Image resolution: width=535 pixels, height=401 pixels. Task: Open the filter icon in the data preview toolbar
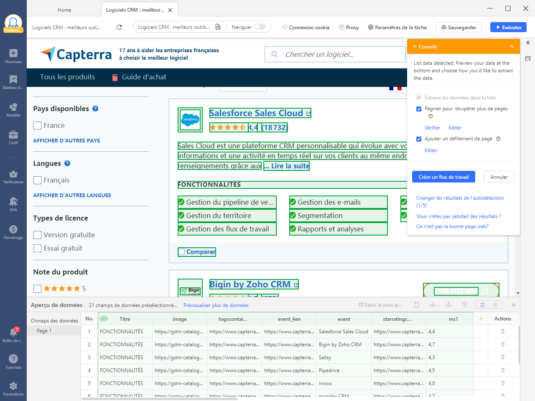(465, 305)
